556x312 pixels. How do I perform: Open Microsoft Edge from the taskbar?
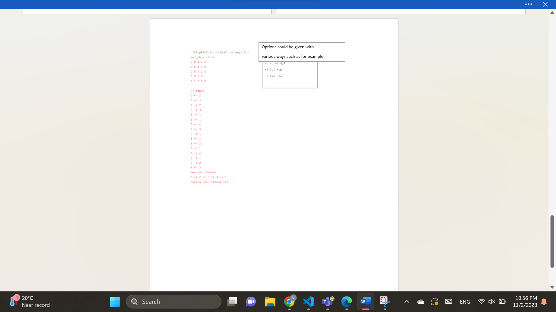click(x=346, y=301)
